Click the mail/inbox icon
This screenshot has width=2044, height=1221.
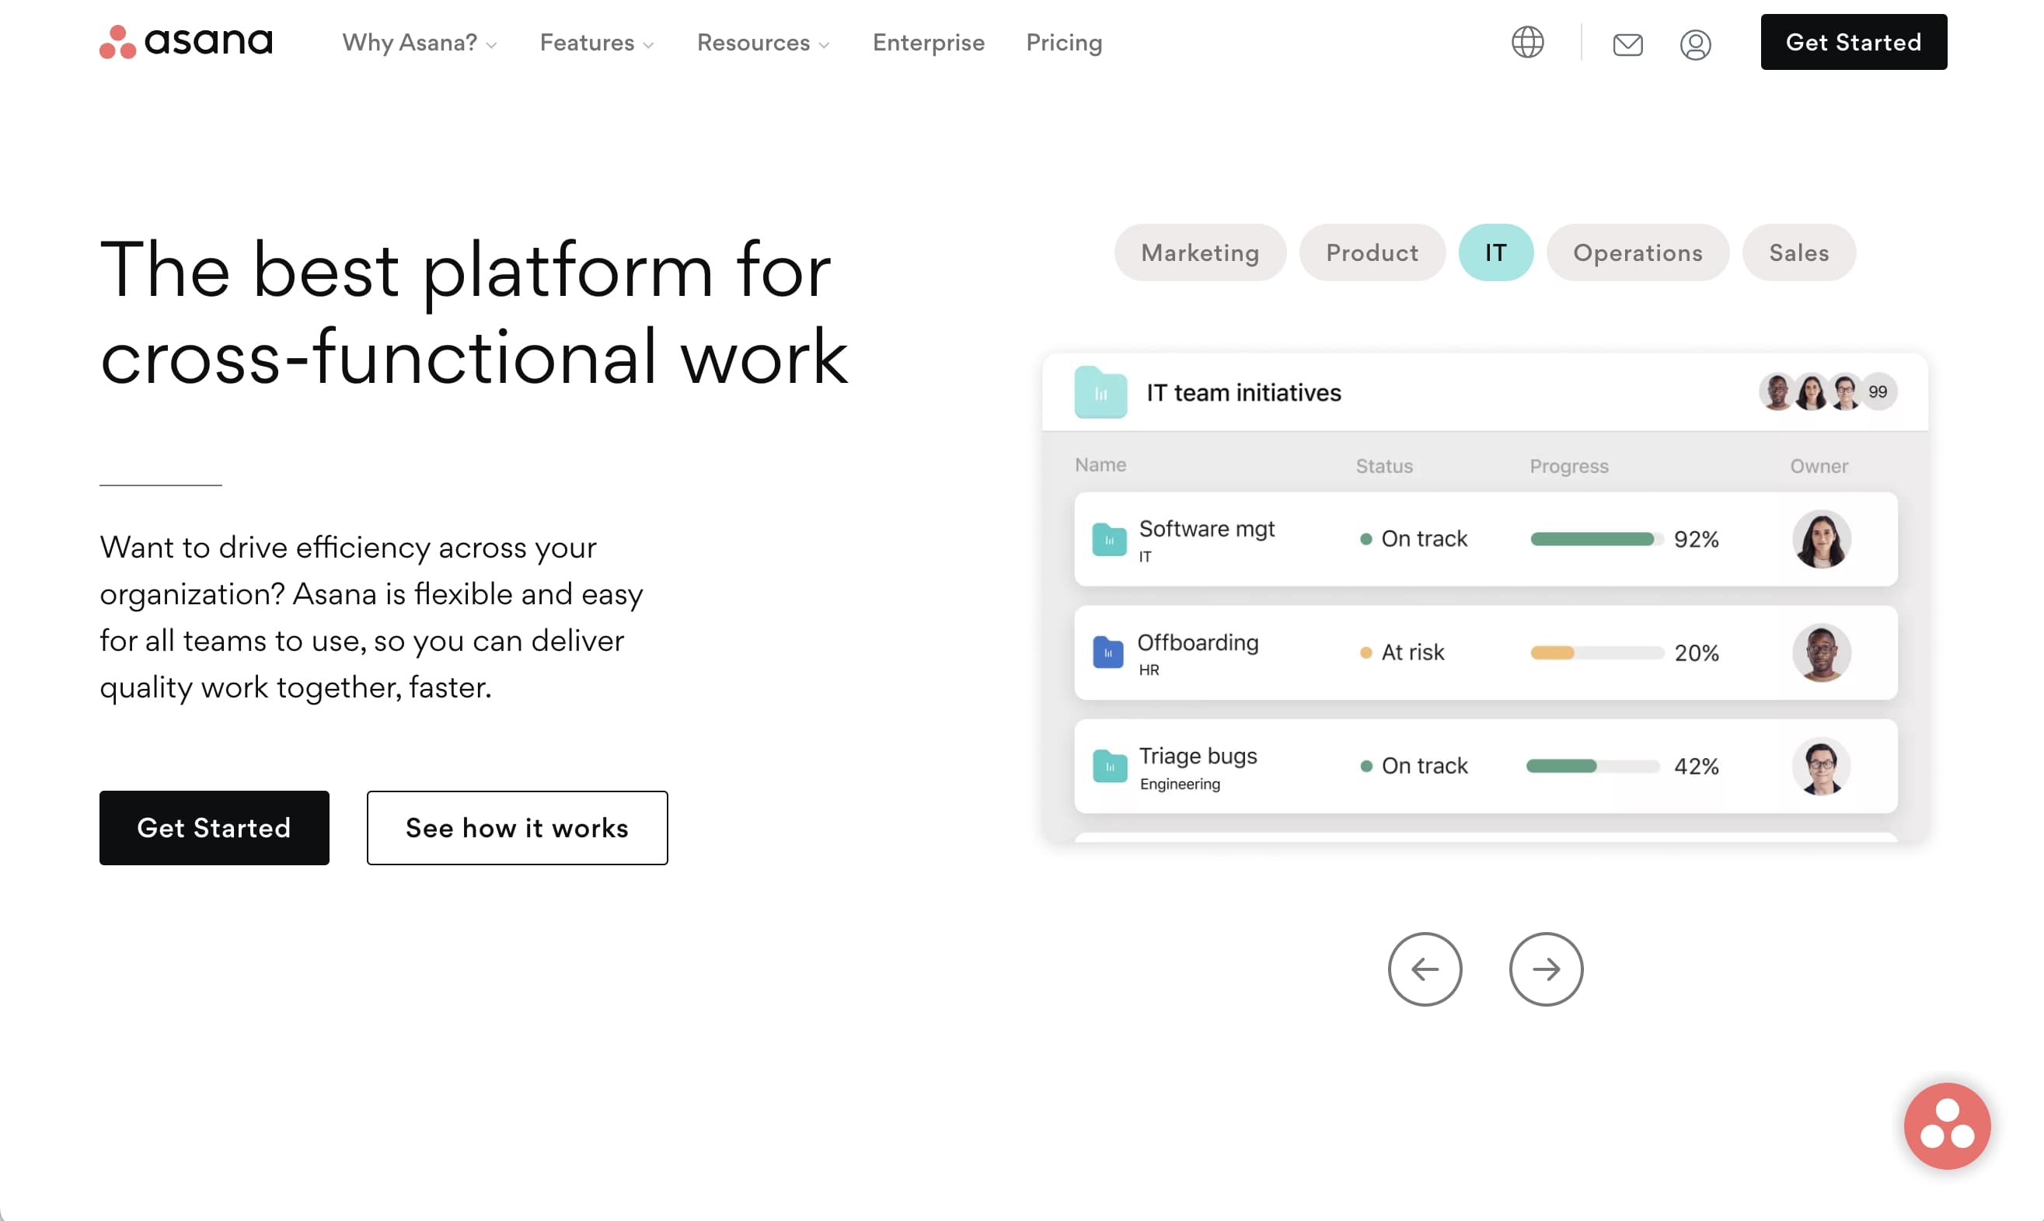(1627, 40)
